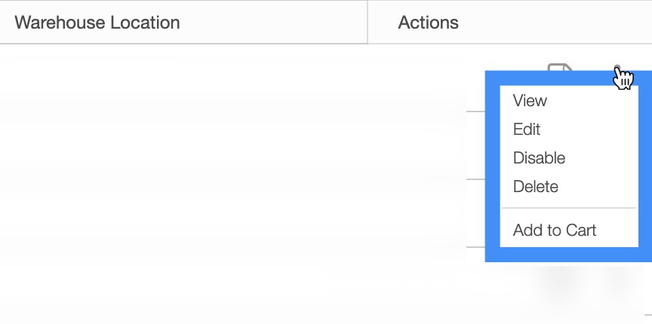Viewport: 652px width, 324px height.
Task: Remove the record using the Delete entry
Action: coord(535,186)
